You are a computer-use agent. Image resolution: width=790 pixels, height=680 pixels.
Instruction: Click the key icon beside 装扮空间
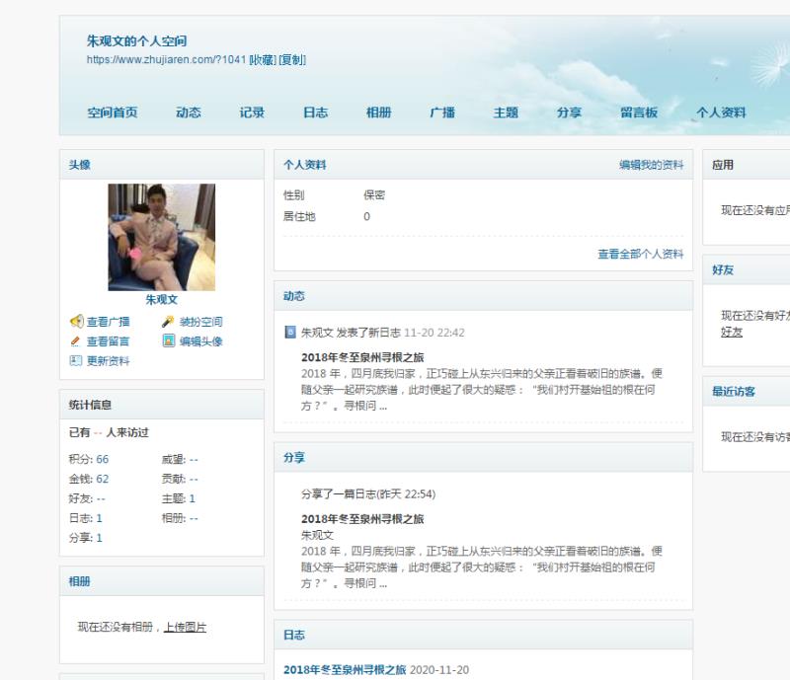(x=168, y=322)
